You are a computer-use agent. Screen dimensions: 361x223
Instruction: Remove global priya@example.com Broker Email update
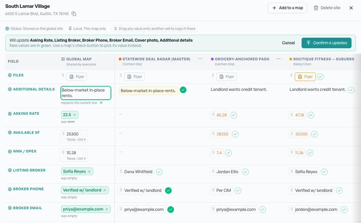click(107, 209)
